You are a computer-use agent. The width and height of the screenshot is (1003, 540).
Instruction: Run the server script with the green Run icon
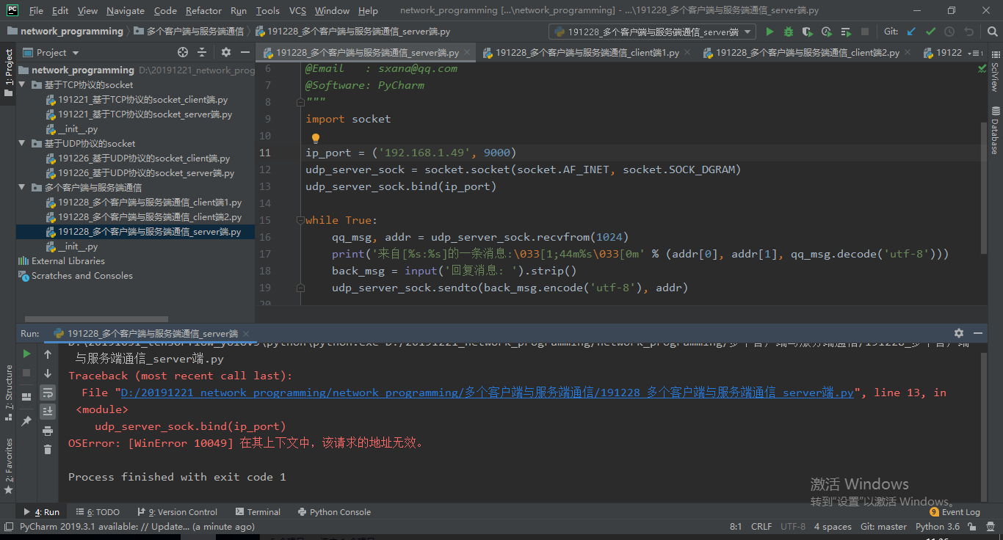point(770,32)
